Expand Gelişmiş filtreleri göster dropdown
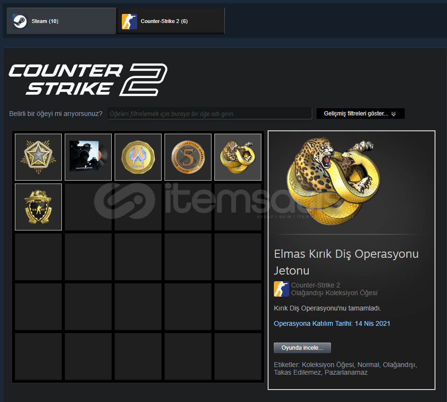 pos(360,114)
